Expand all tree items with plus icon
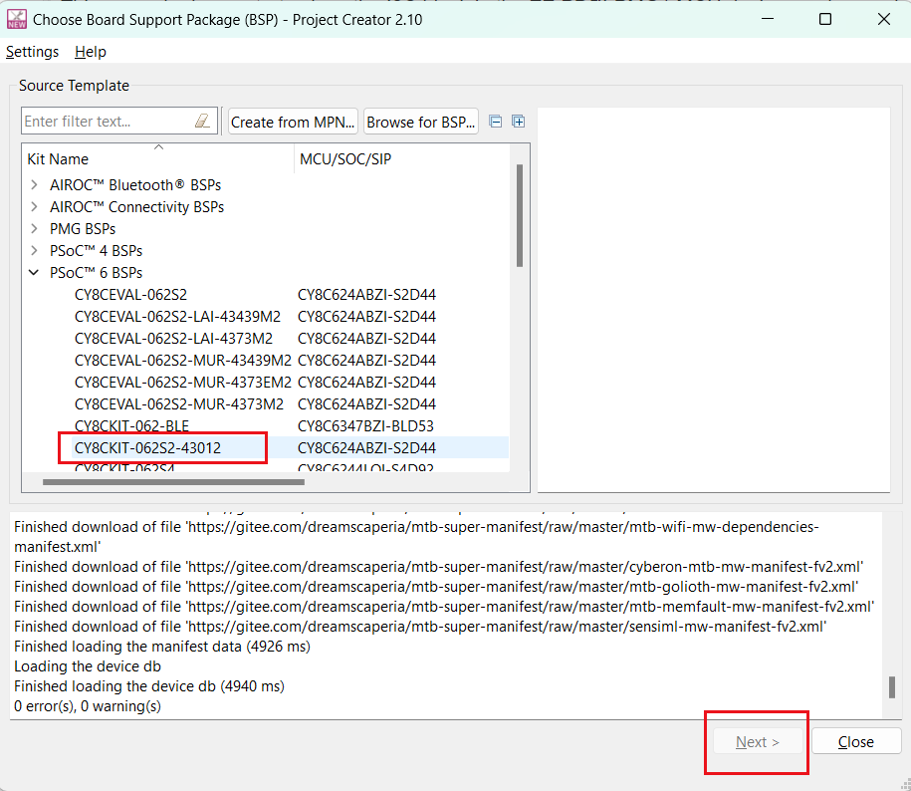The width and height of the screenshot is (911, 791). [x=519, y=122]
